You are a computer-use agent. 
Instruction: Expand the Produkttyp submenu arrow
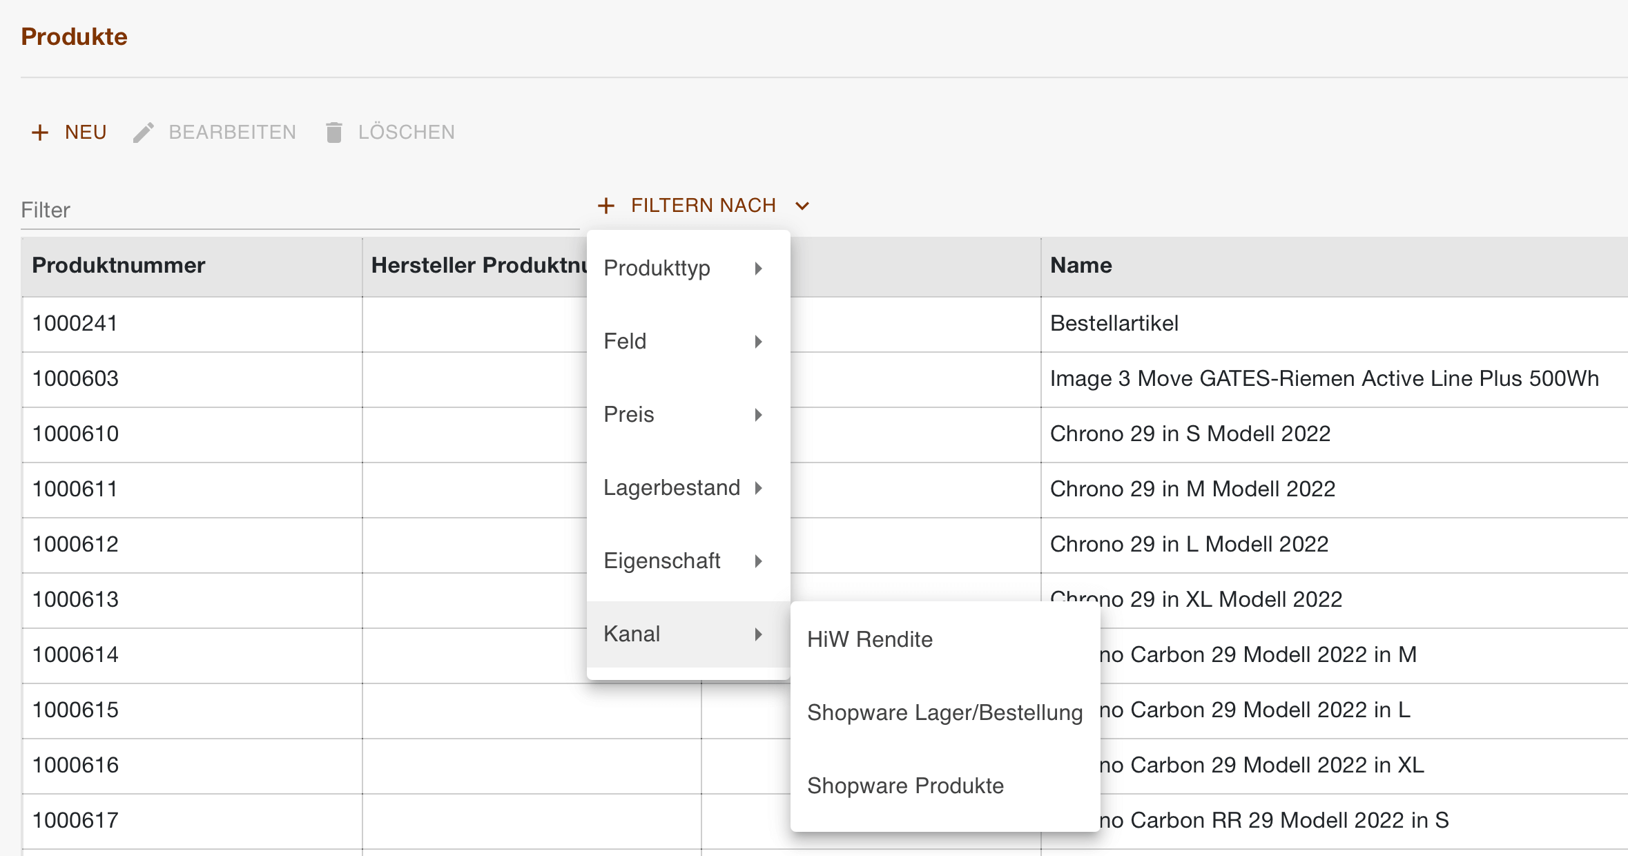coord(759,269)
